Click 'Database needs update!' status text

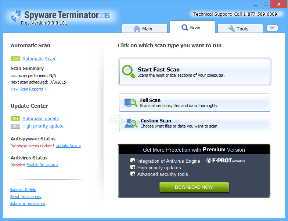(x=32, y=146)
